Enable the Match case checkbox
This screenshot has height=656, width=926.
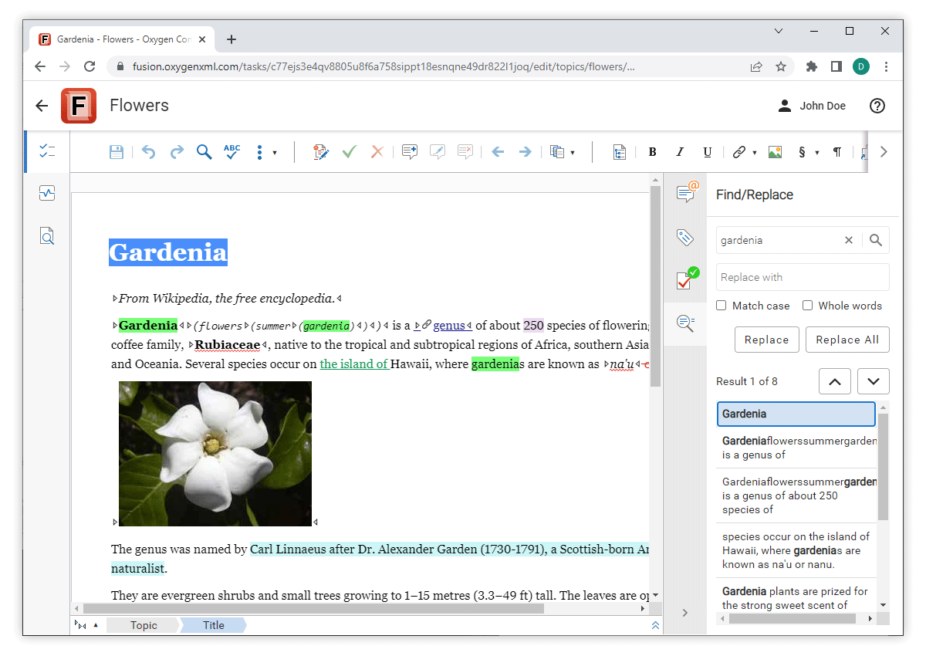pyautogui.click(x=722, y=306)
